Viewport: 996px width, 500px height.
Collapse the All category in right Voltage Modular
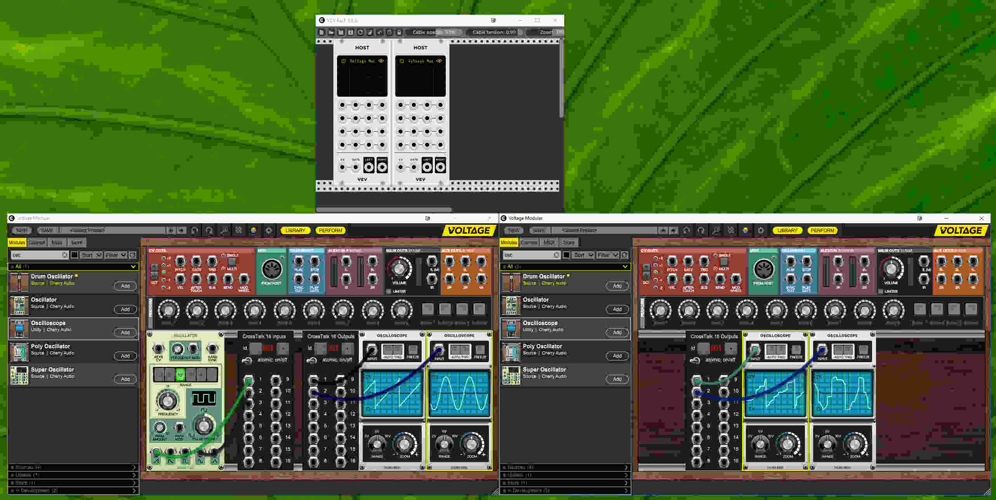pyautogui.click(x=565, y=267)
